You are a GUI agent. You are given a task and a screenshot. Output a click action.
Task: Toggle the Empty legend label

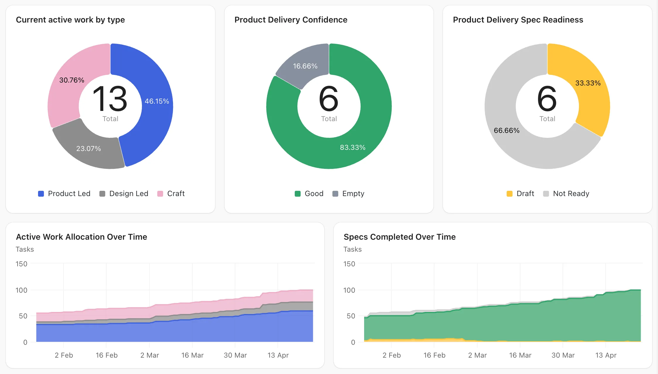coord(353,194)
